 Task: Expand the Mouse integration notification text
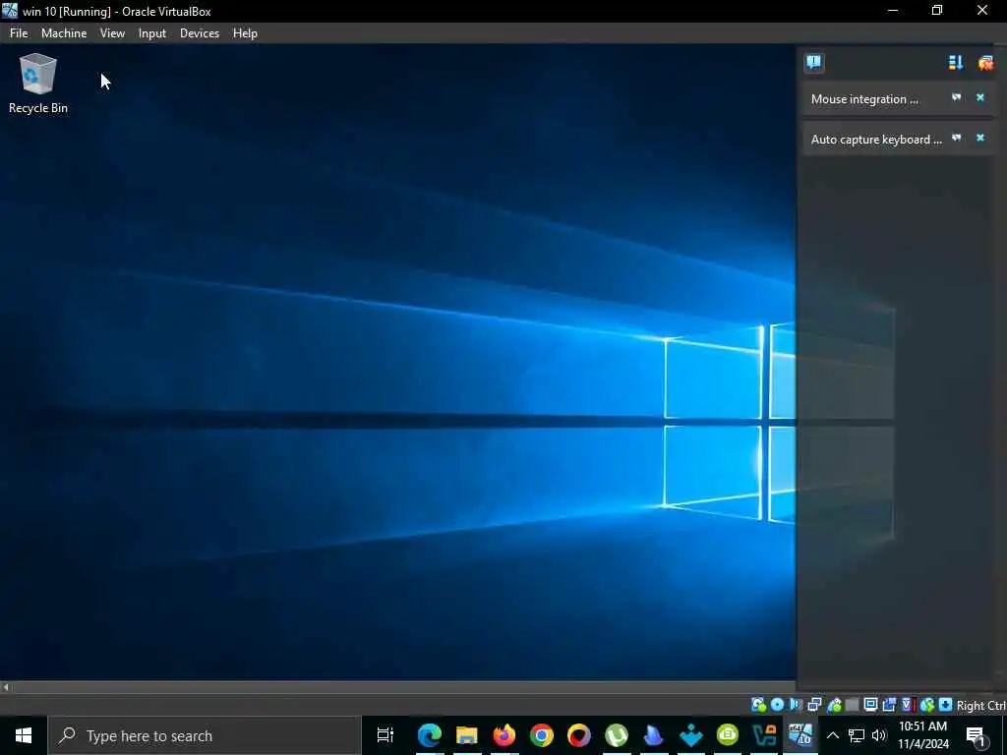click(x=864, y=99)
